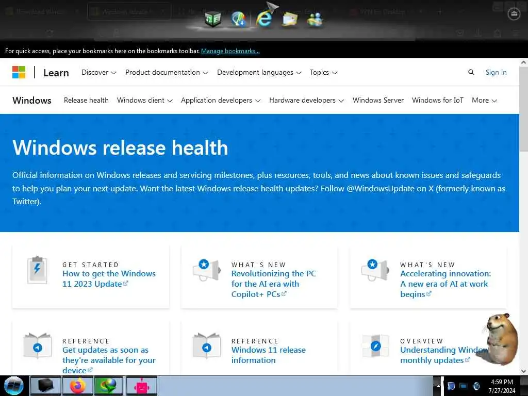The height and width of the screenshot is (396, 528).
Task: Open How to get the Windows 11 2023 Update
Action: click(109, 278)
